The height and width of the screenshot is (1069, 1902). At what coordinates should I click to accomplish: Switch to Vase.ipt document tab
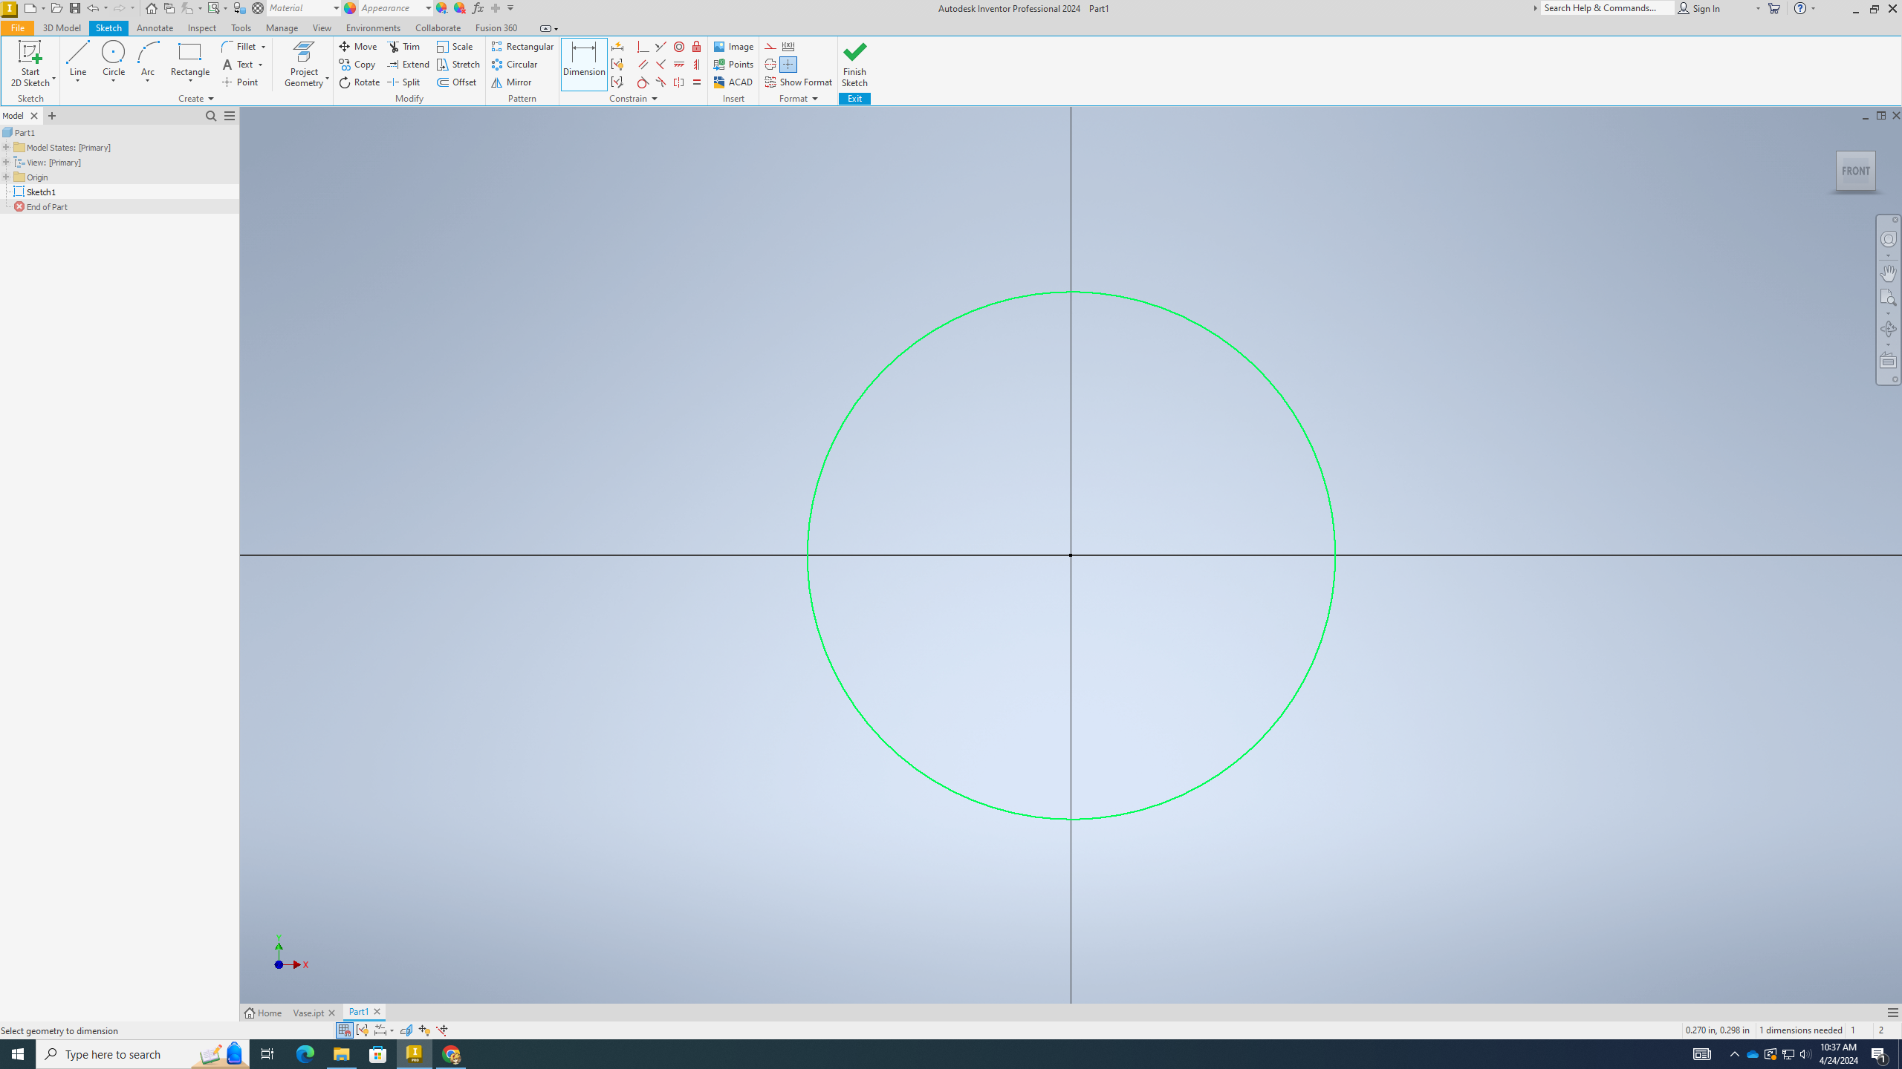308,1013
